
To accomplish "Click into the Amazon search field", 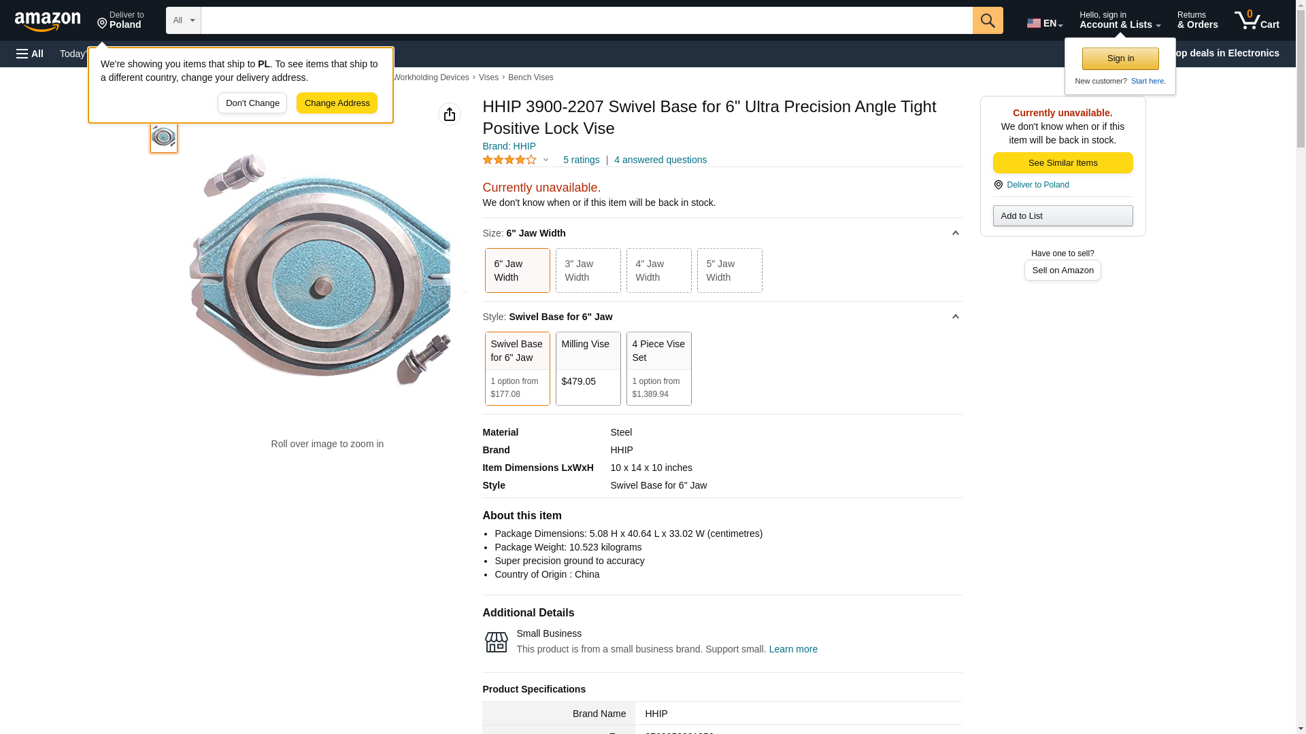I will (586, 20).
